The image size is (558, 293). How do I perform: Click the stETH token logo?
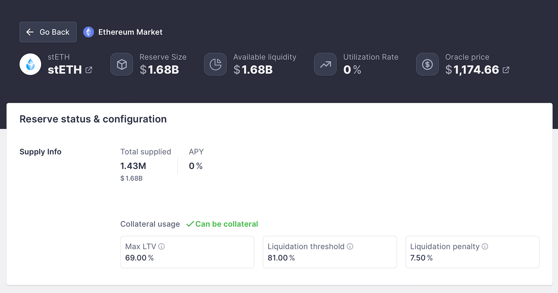(x=30, y=64)
